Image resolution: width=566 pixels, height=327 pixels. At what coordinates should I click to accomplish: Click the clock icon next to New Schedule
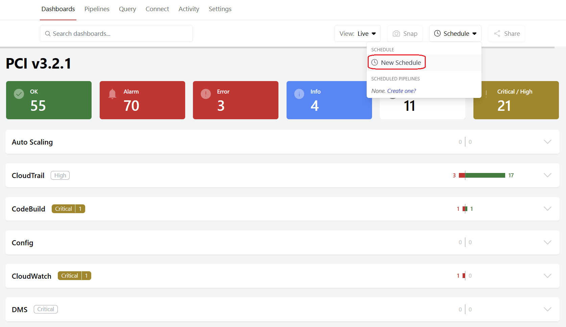coord(374,62)
